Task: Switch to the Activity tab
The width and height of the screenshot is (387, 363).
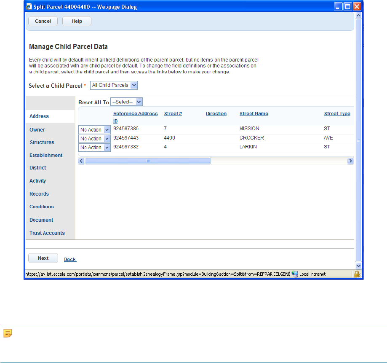Action: click(37, 181)
